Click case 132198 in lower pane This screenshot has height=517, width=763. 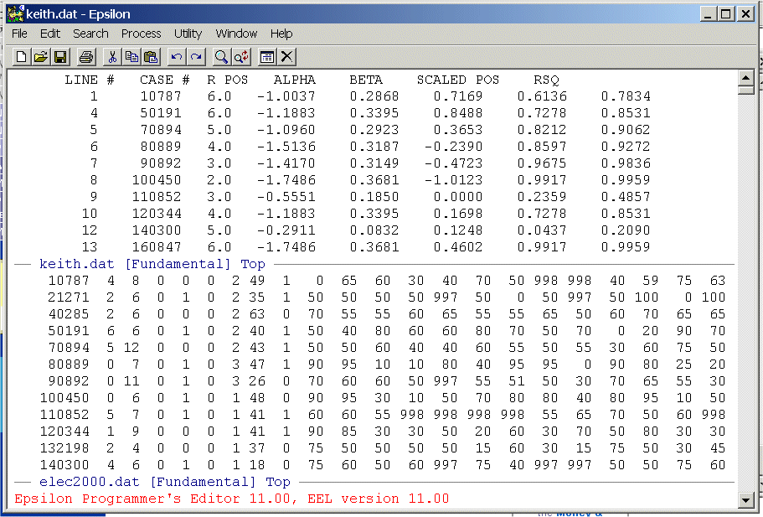click(64, 448)
